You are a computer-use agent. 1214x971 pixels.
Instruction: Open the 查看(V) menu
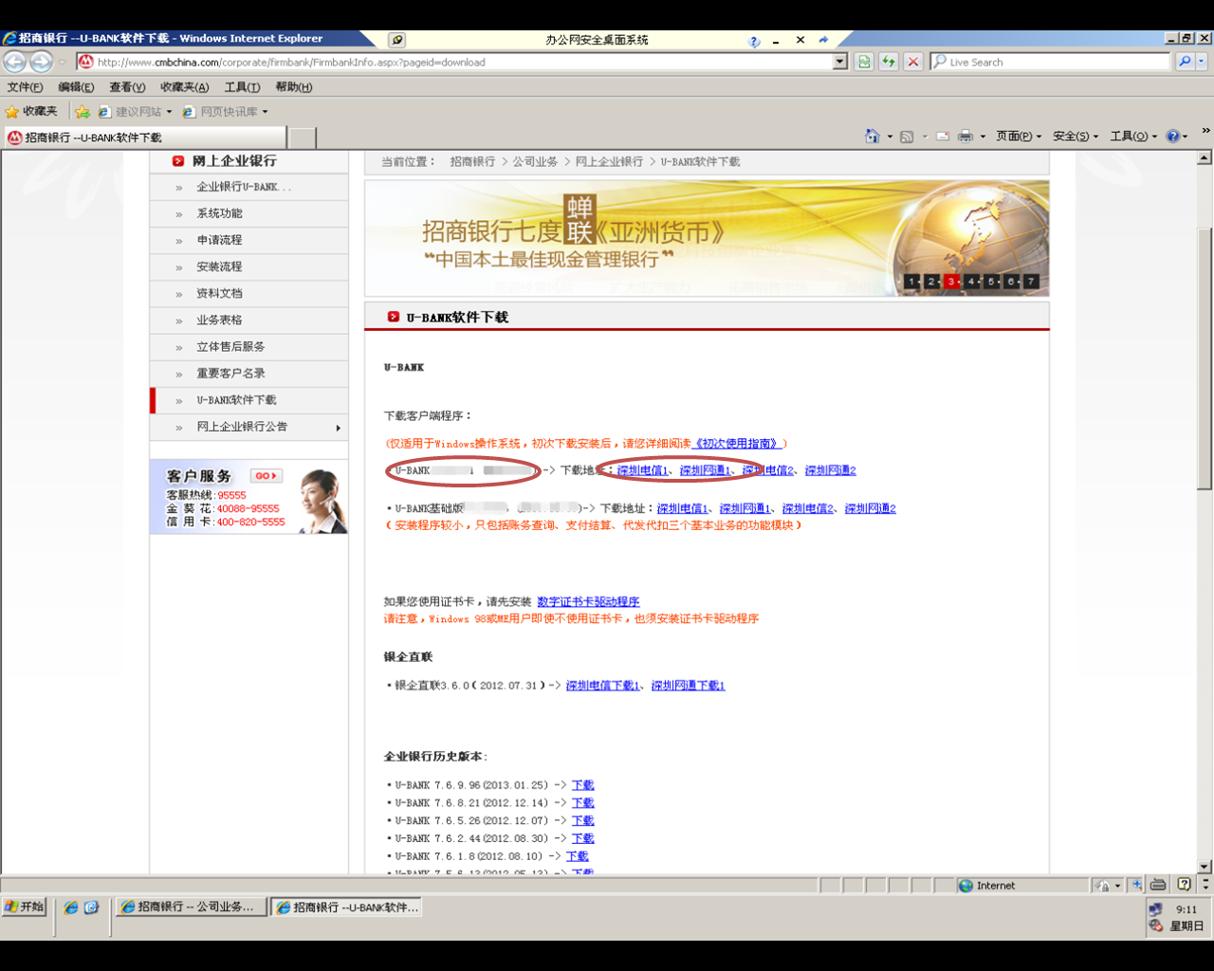127,87
